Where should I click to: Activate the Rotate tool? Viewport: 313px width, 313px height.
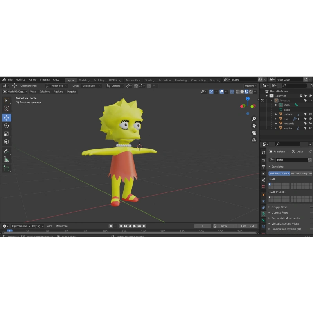click(x=7, y=126)
